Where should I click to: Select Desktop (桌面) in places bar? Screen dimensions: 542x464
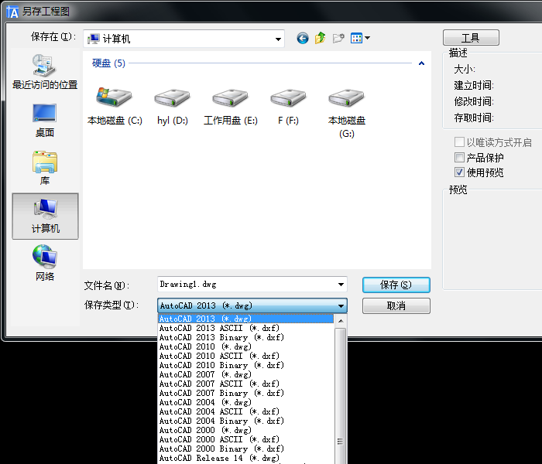click(x=45, y=121)
